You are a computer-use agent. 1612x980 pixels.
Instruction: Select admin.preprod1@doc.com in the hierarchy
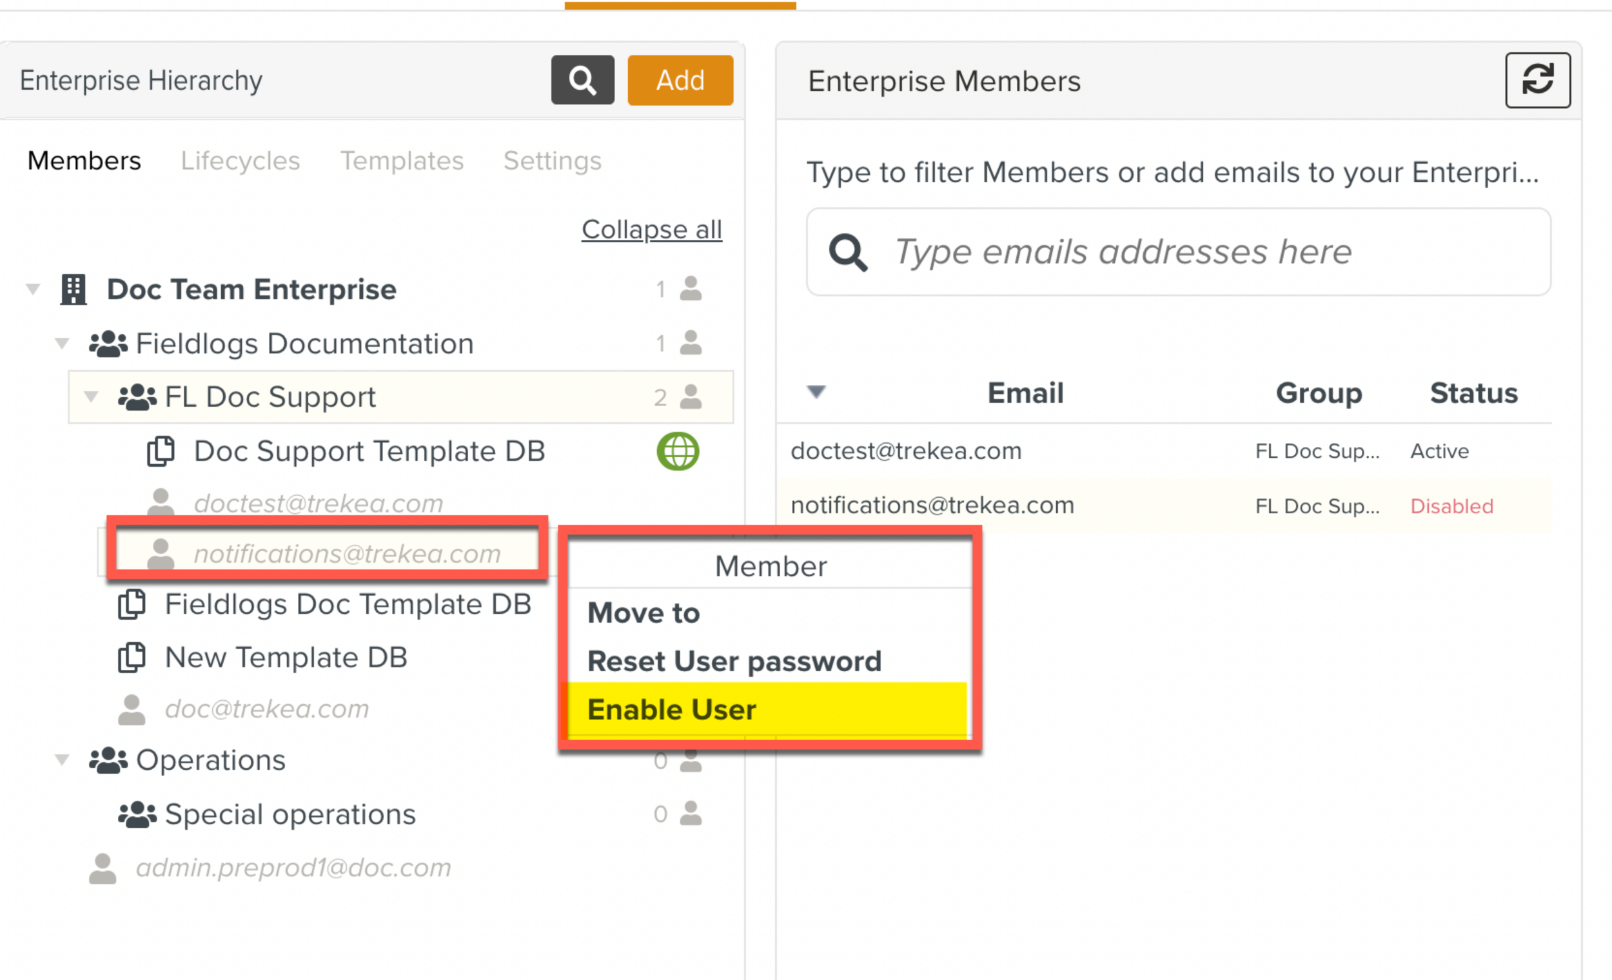click(x=293, y=868)
